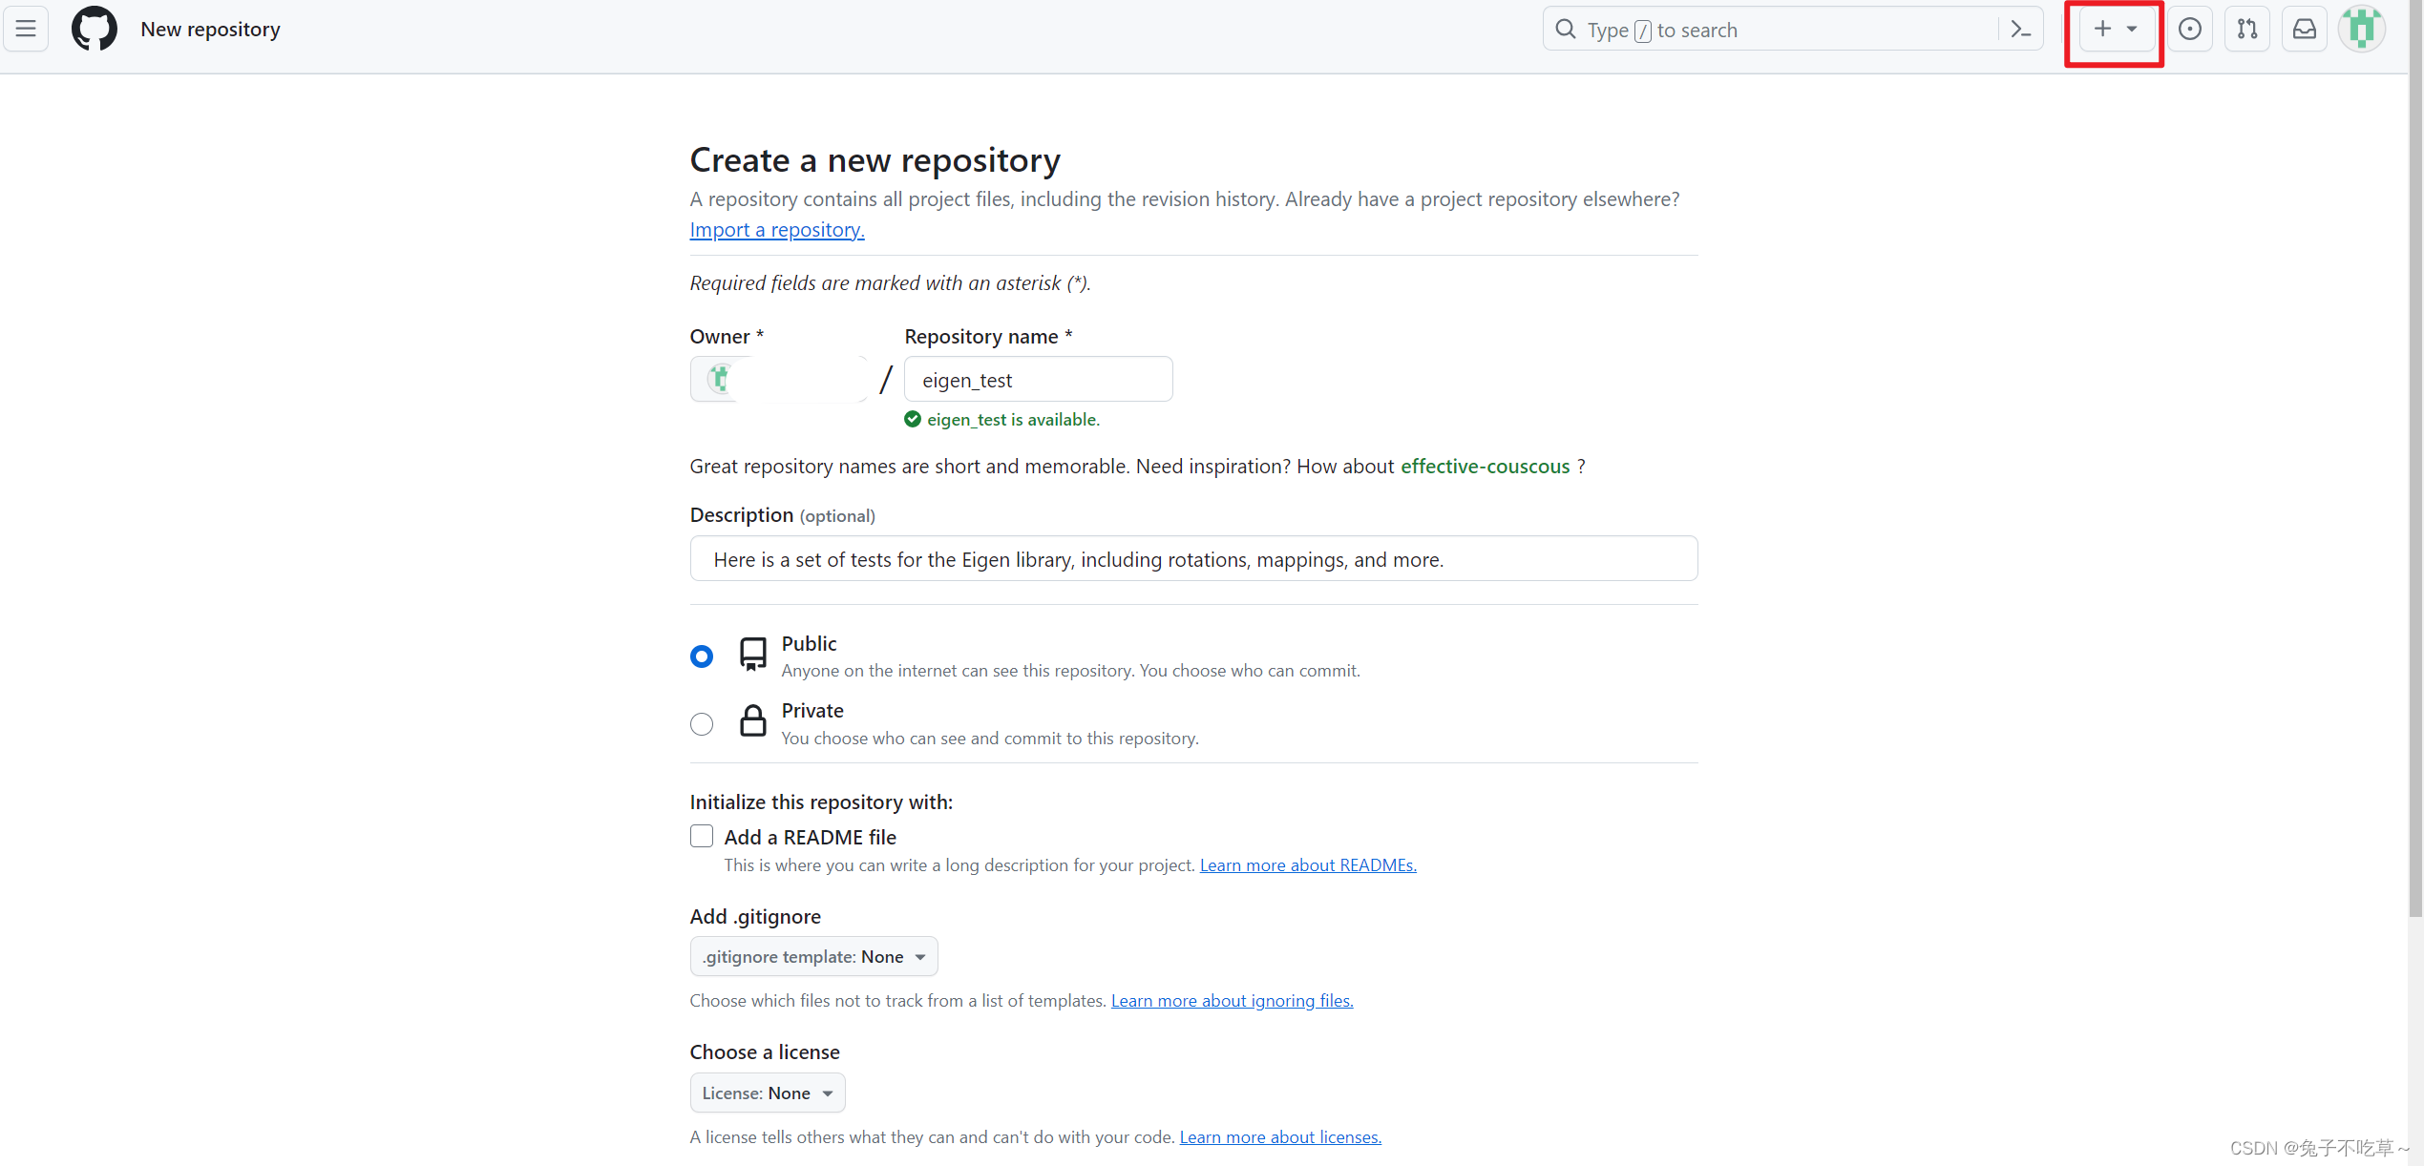The image size is (2424, 1166).
Task: Open the Owner selection dropdown
Action: pos(778,378)
